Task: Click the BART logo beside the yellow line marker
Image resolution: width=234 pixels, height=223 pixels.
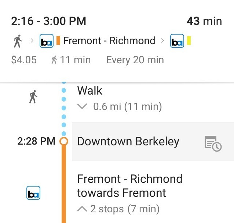Action: click(x=177, y=41)
